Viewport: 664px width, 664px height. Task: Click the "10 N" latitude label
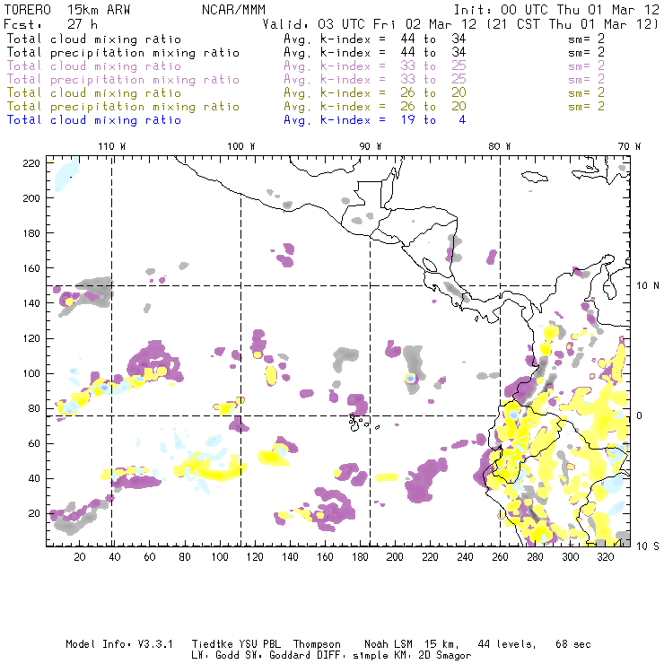[648, 286]
